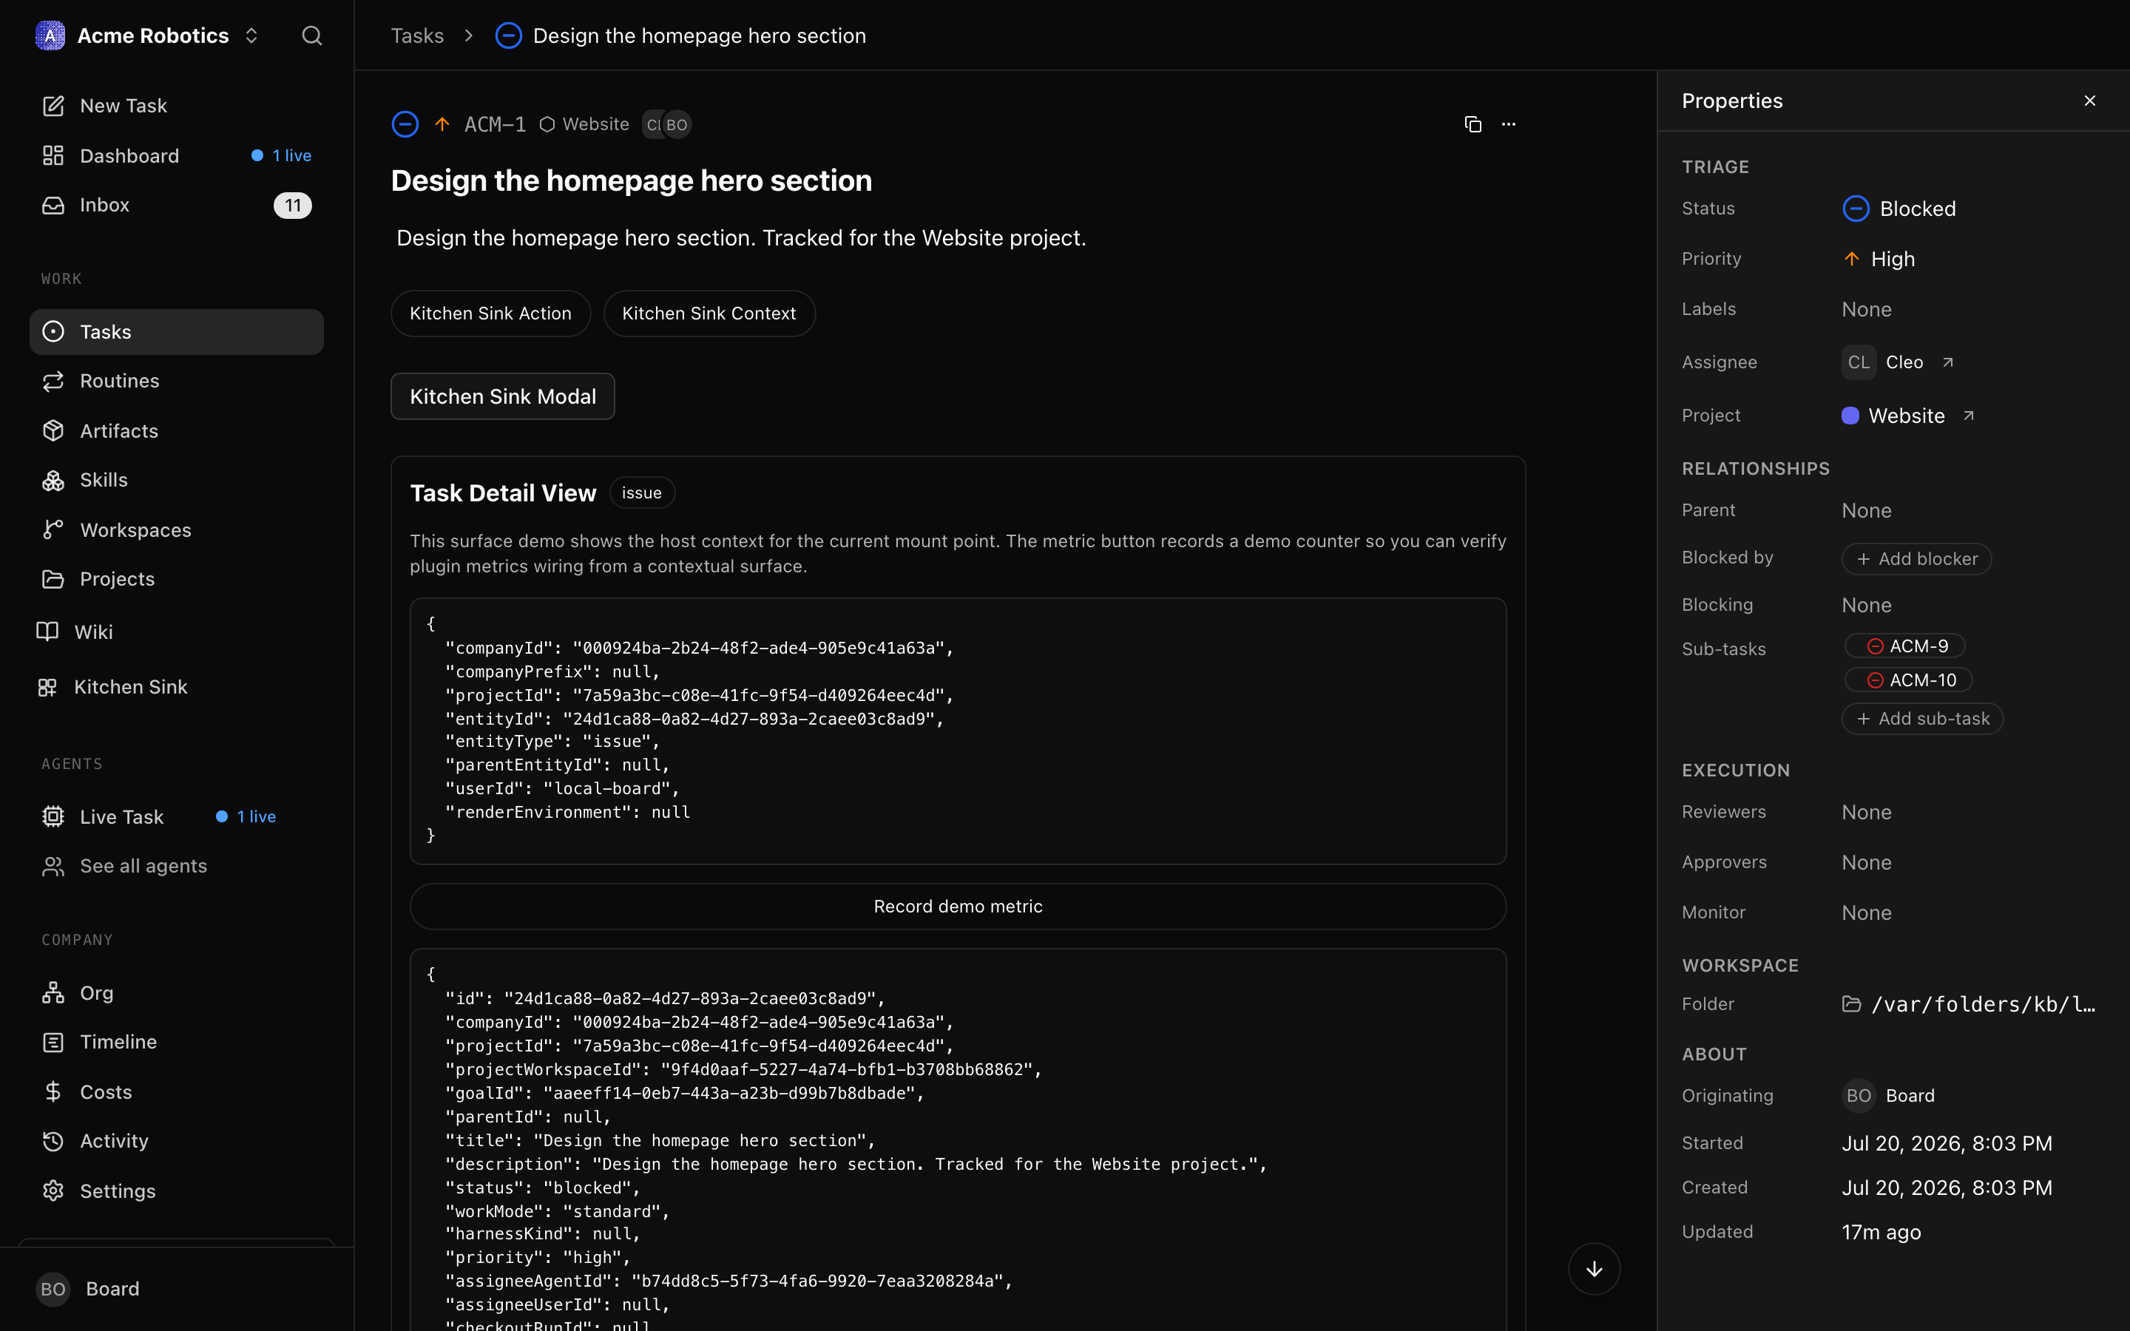Click the issue badge in Task Detail View
The height and width of the screenshot is (1331, 2130).
642,493
